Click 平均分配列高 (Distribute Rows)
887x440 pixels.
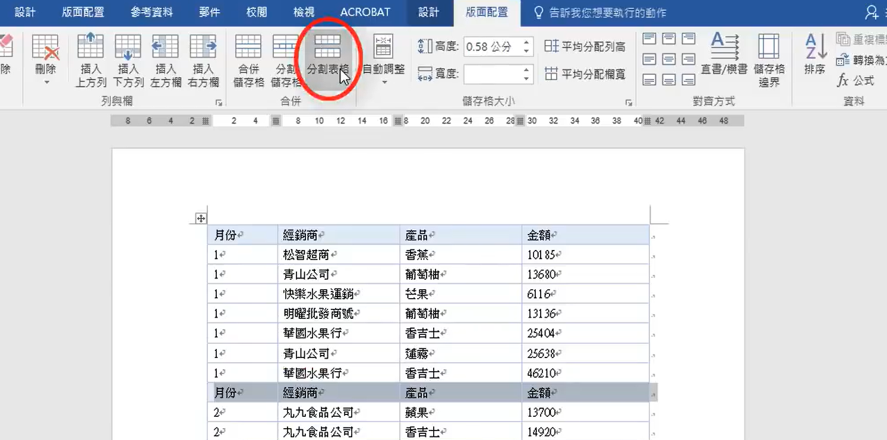(x=585, y=46)
